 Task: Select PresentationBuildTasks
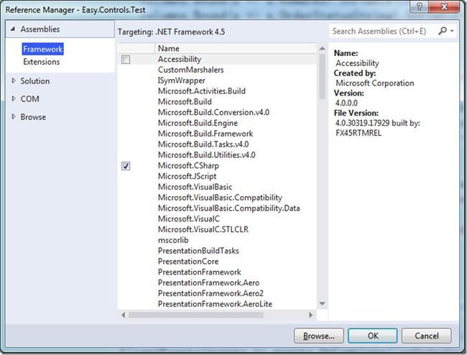pyautogui.click(x=198, y=251)
